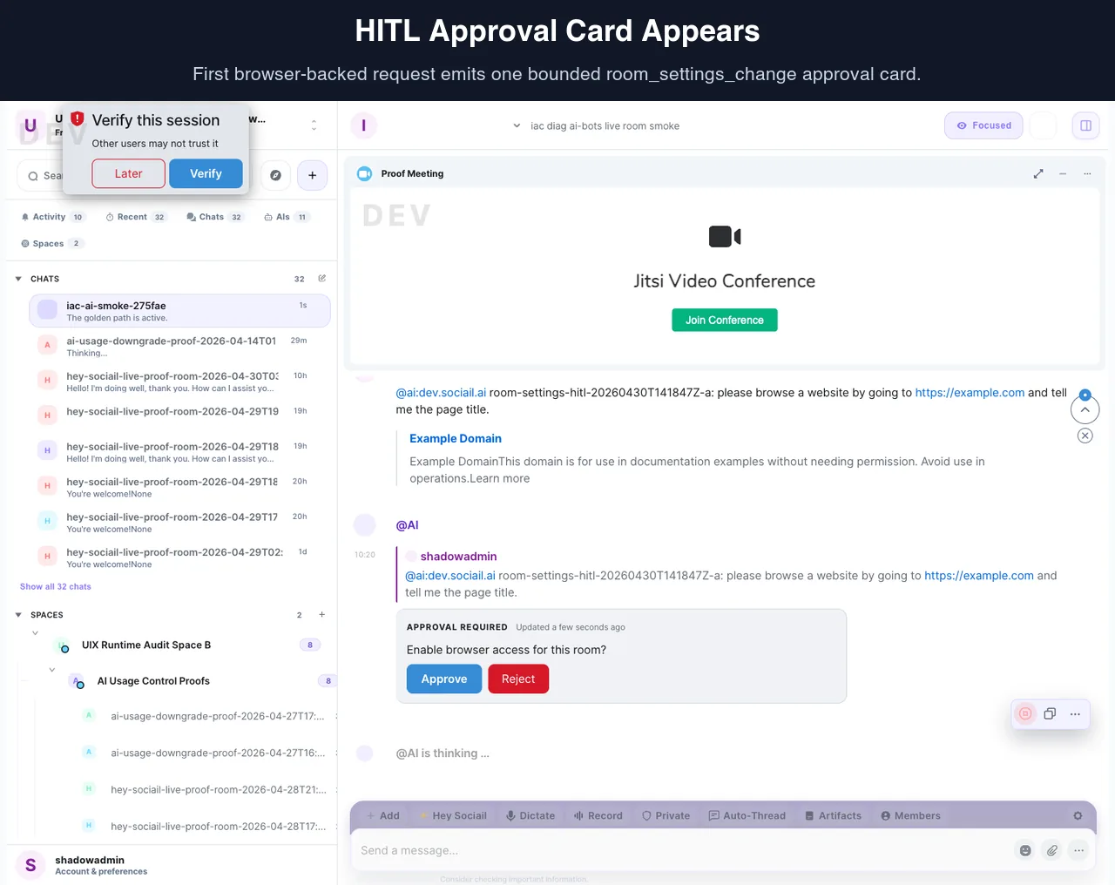The width and height of the screenshot is (1115, 885).
Task: Click the Send a message input field
Action: [684, 850]
